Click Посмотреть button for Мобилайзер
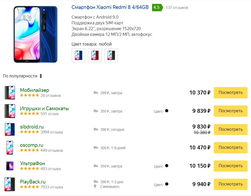 [230, 93]
